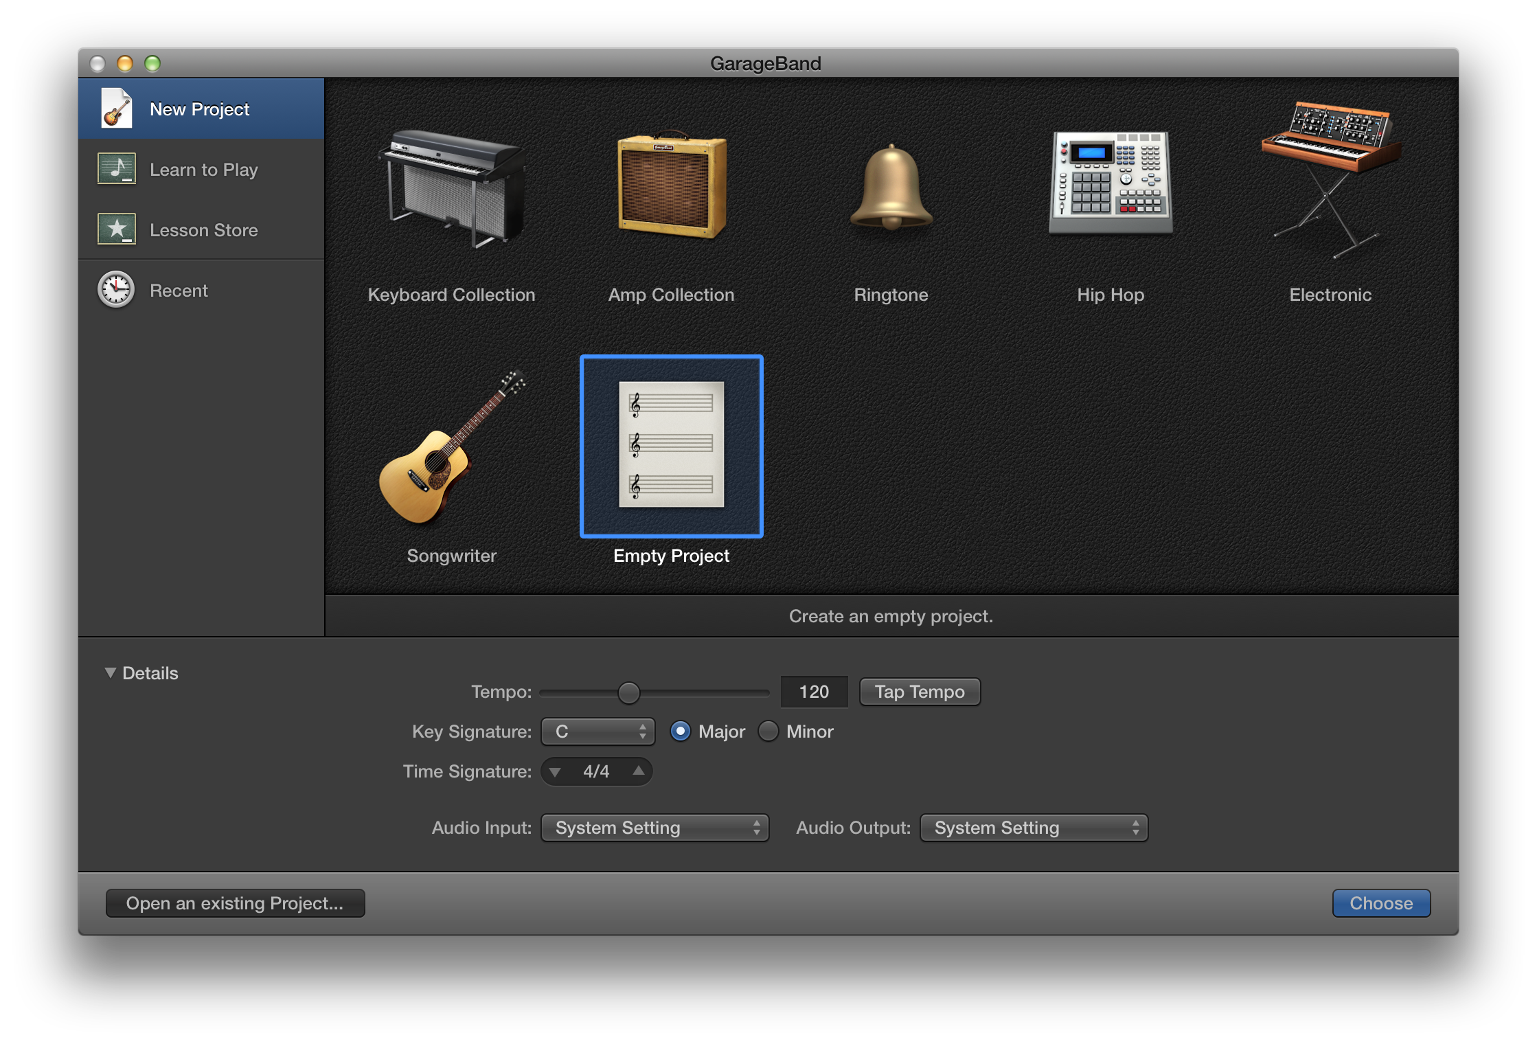Click the Lesson Store star icon
The image size is (1537, 1044).
(x=117, y=229)
